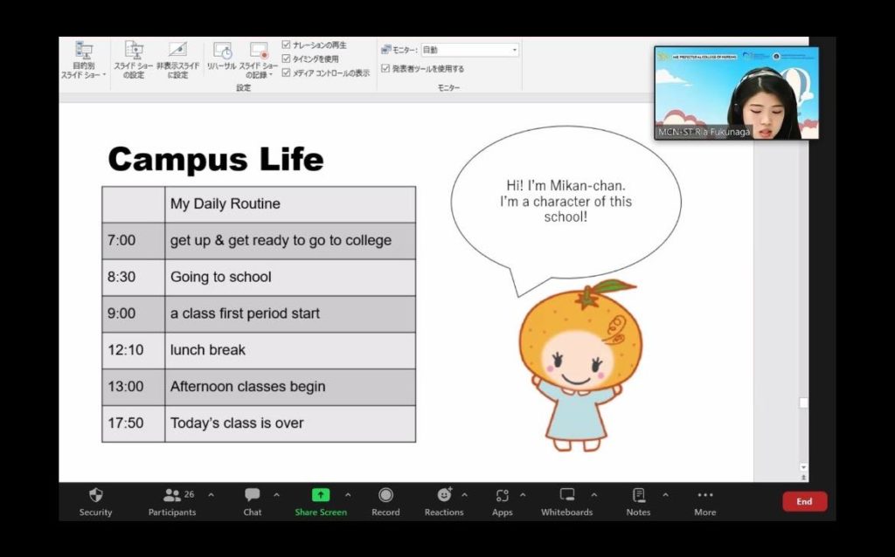Open 目的別スライドショー custom slide show menu

click(84, 60)
